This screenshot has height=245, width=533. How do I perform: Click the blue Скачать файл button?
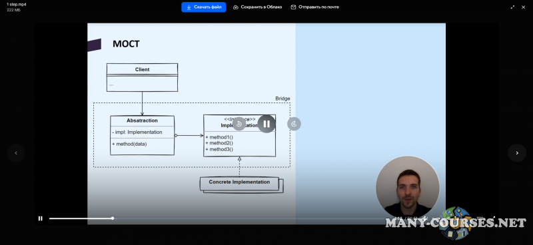203,7
